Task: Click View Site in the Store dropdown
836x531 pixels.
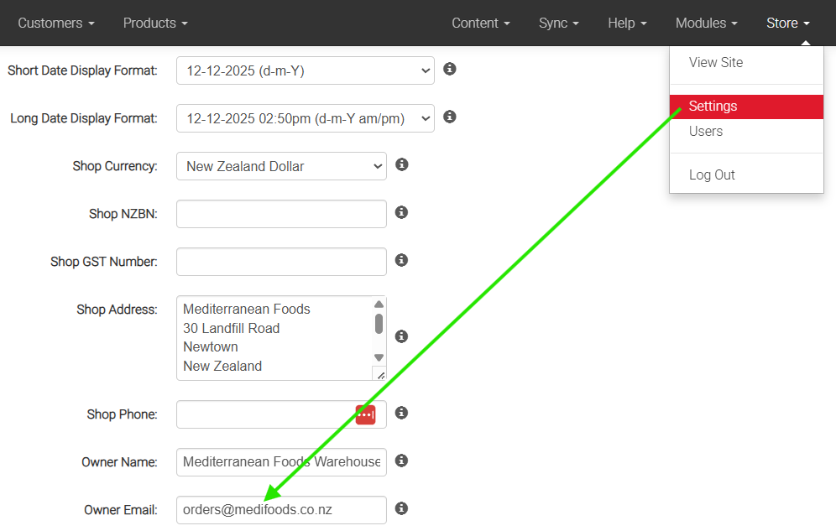Action: coord(715,62)
